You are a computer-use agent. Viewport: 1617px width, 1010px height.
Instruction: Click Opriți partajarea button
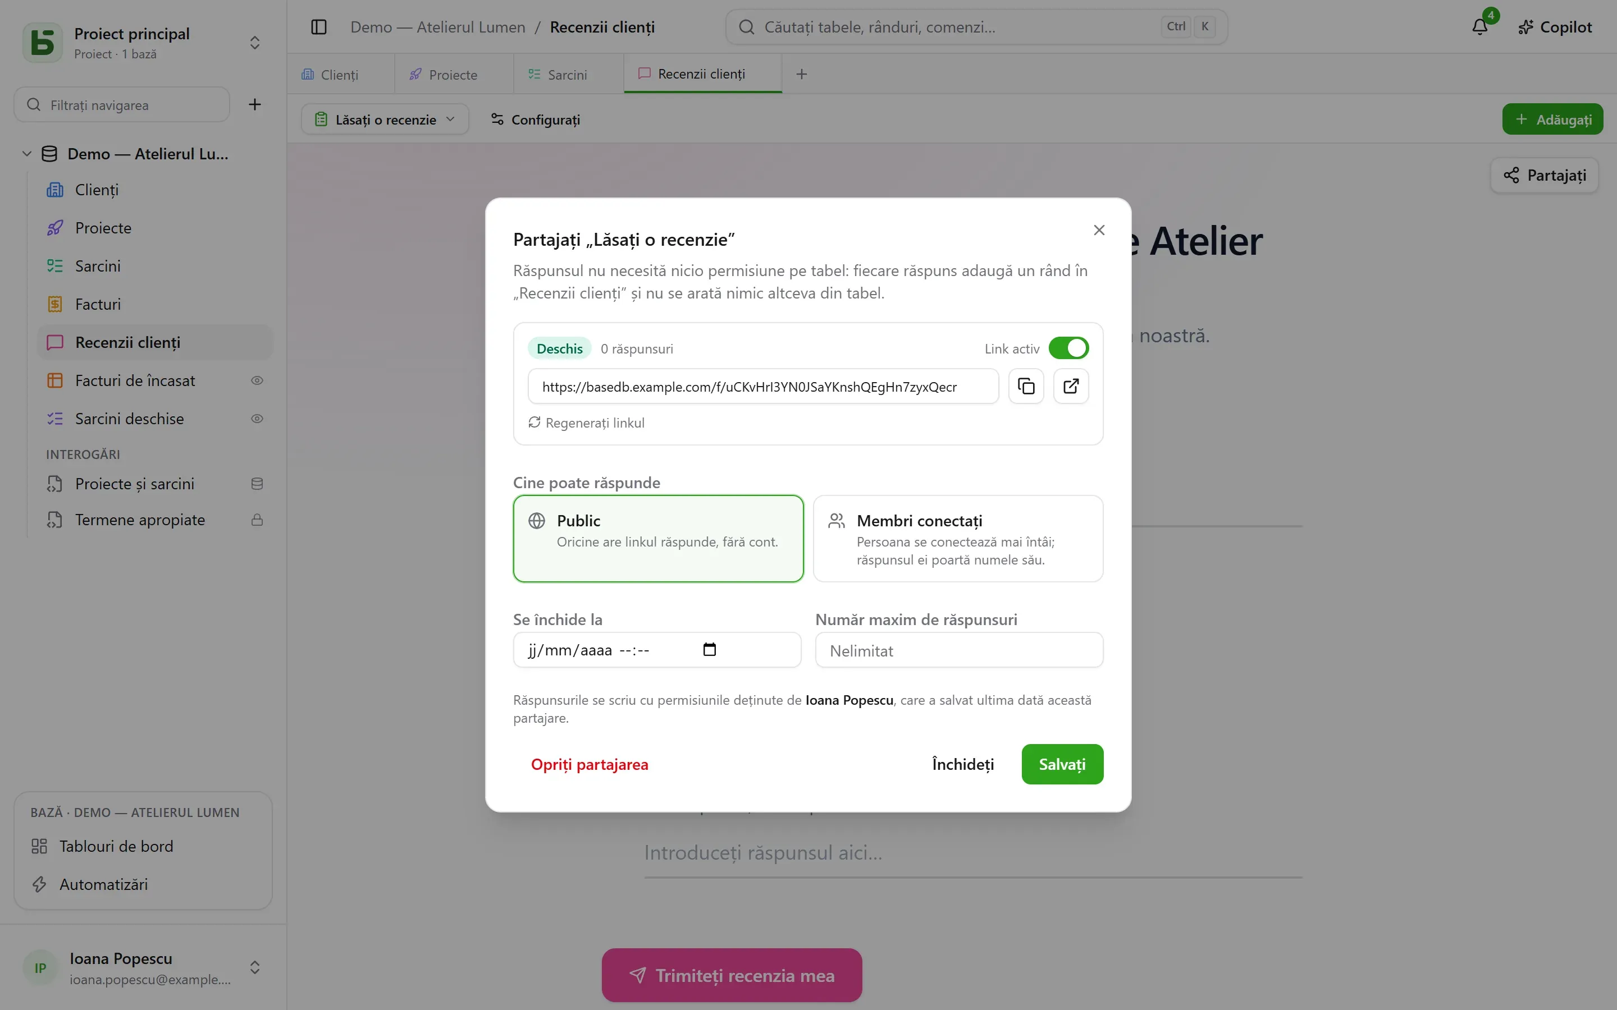pos(590,764)
